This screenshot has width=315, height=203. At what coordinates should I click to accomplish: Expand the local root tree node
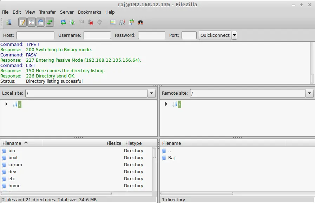[x=6, y=104]
